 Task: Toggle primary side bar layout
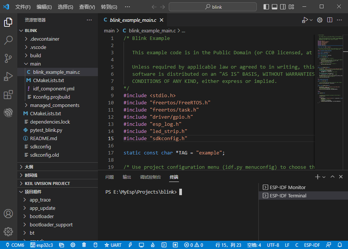pyautogui.click(x=266, y=7)
